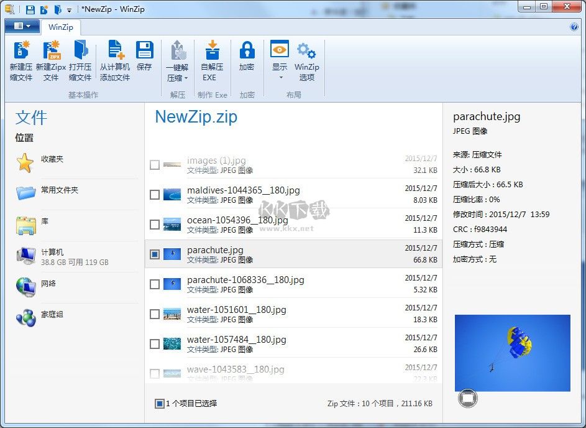Viewport: 586px width, 428px height.
Task: Click the large parachute preview image
Action: (513, 353)
